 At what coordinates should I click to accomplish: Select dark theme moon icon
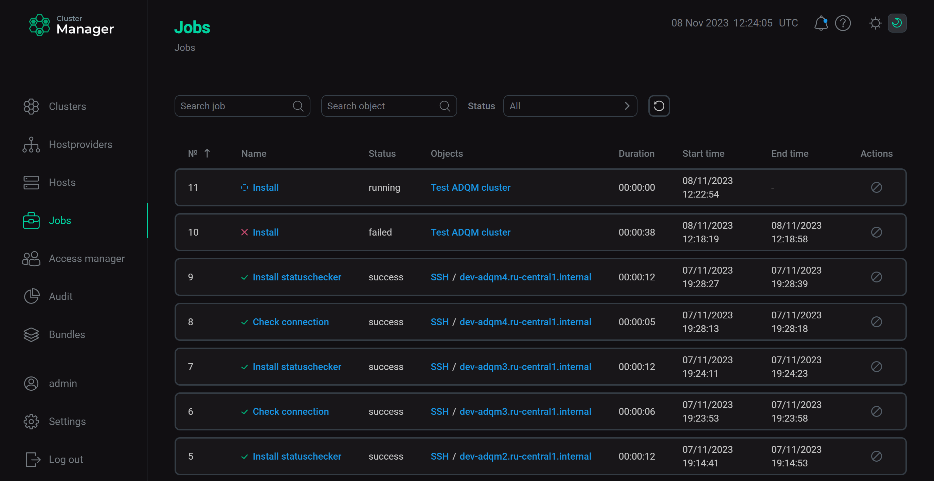pos(897,23)
